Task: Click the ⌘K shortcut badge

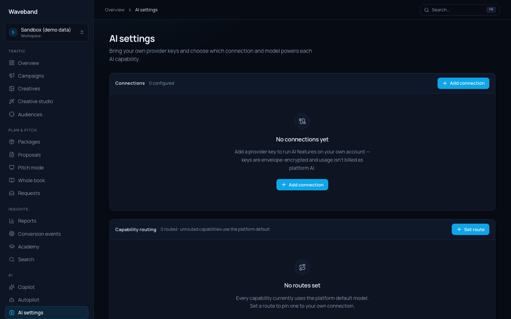Action: tap(491, 10)
